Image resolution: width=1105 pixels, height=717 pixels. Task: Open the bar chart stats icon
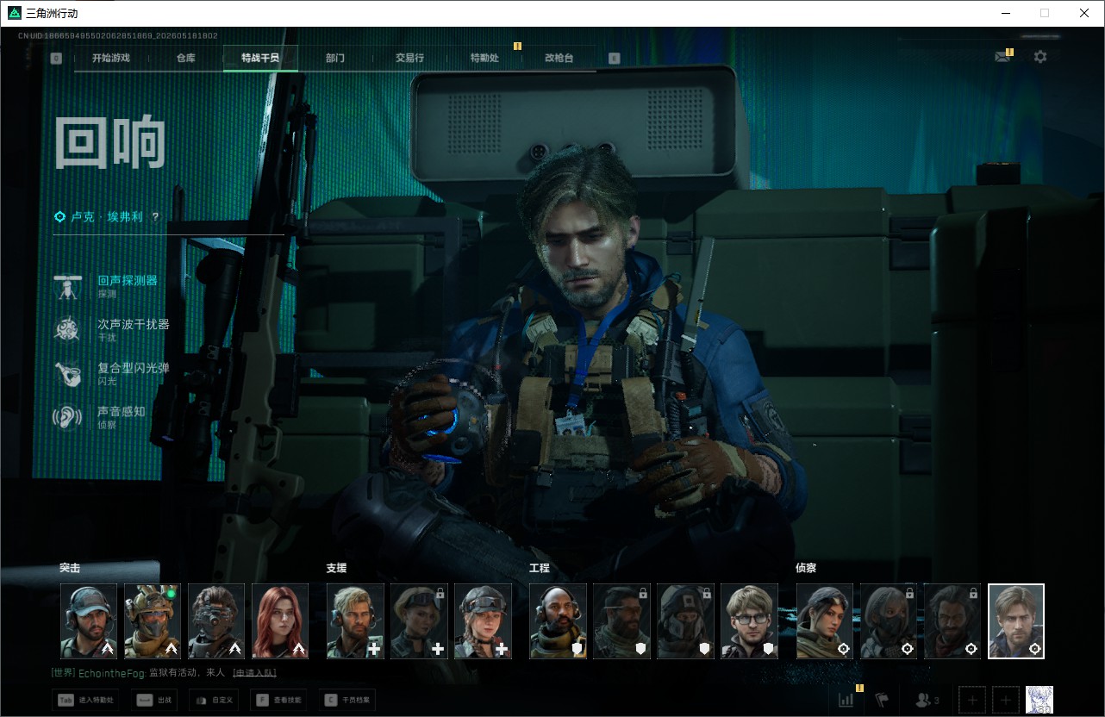(846, 700)
